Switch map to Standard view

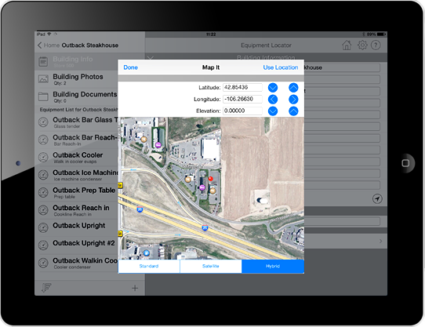point(149,267)
